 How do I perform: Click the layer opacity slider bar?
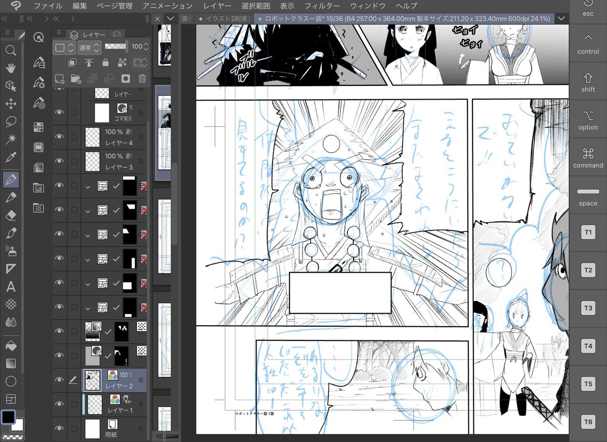[x=116, y=47]
